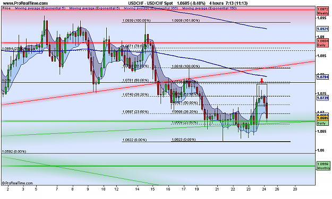Screen dimensions: 332x199
Task: Click the 1.0938 (161.80%) Fibonacci label
Action: pos(186,21)
